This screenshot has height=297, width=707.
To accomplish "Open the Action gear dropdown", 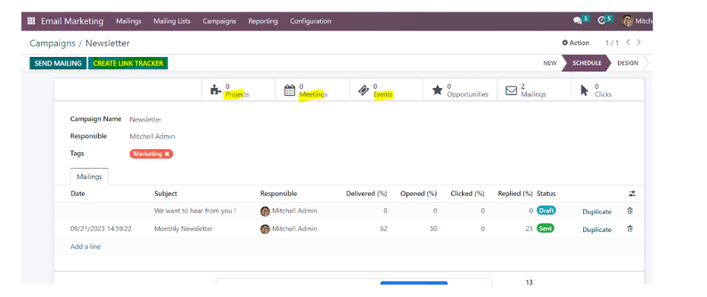I will 575,43.
